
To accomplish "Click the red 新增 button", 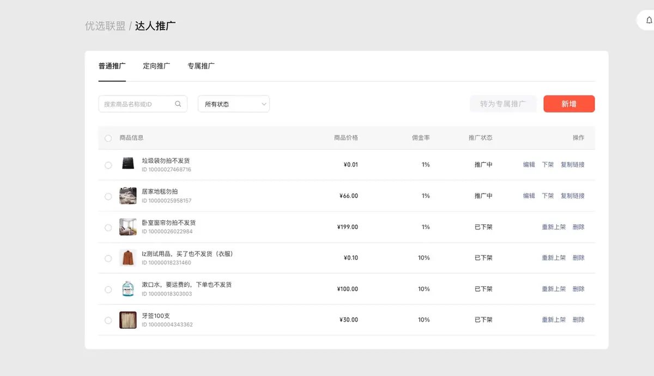I will (x=569, y=104).
